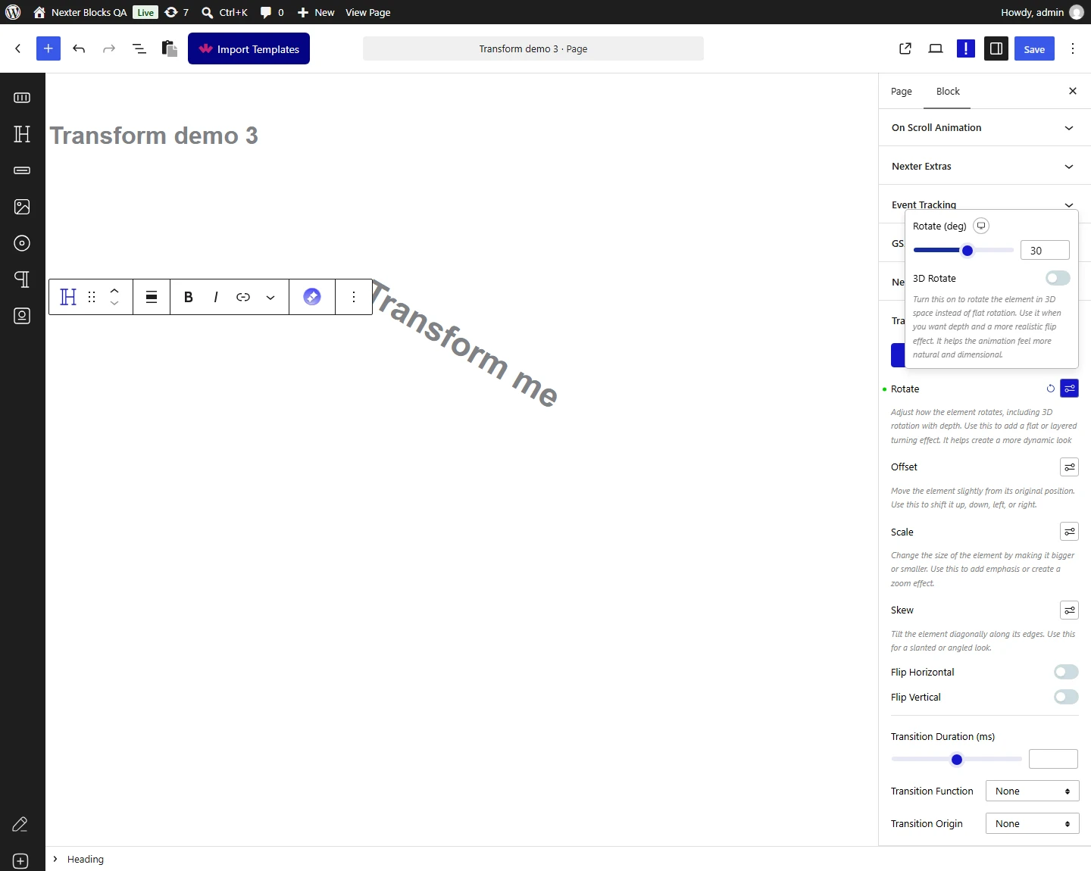
Task: Insert a link on heading text
Action: pos(243,297)
